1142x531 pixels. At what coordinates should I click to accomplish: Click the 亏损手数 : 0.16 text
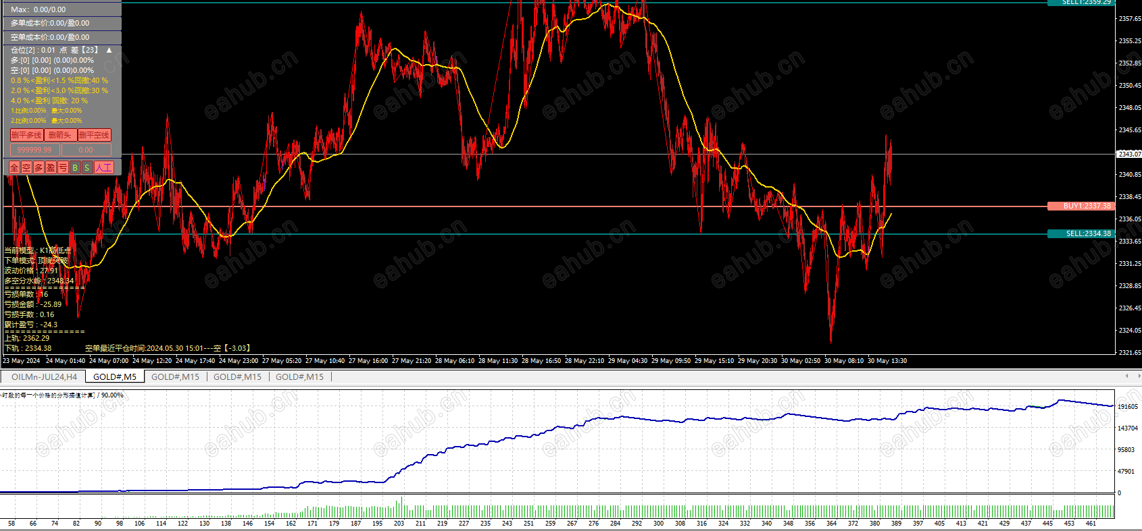tap(29, 314)
